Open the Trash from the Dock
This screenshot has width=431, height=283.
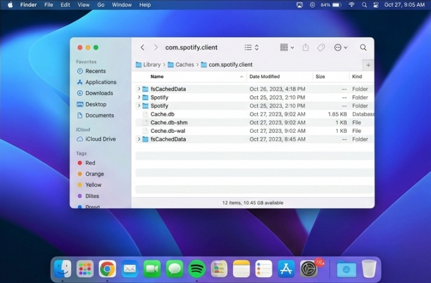pos(369,269)
